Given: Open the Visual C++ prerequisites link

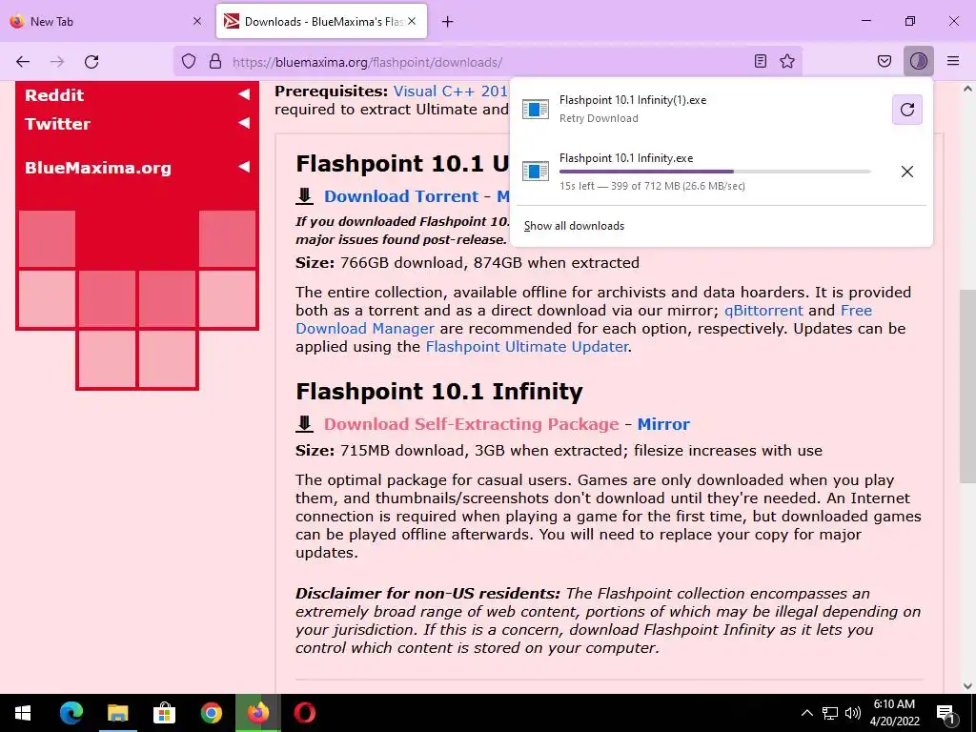Looking at the screenshot, I should point(451,91).
